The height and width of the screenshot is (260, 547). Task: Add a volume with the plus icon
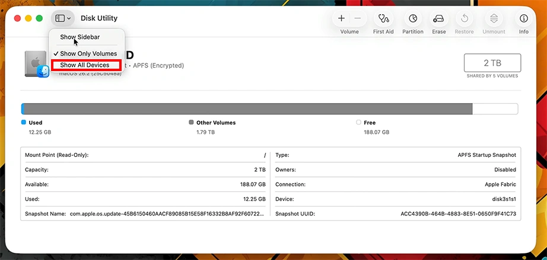342,18
